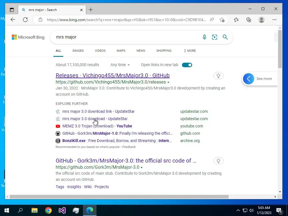Search by voice using the microphone icon

point(204,37)
